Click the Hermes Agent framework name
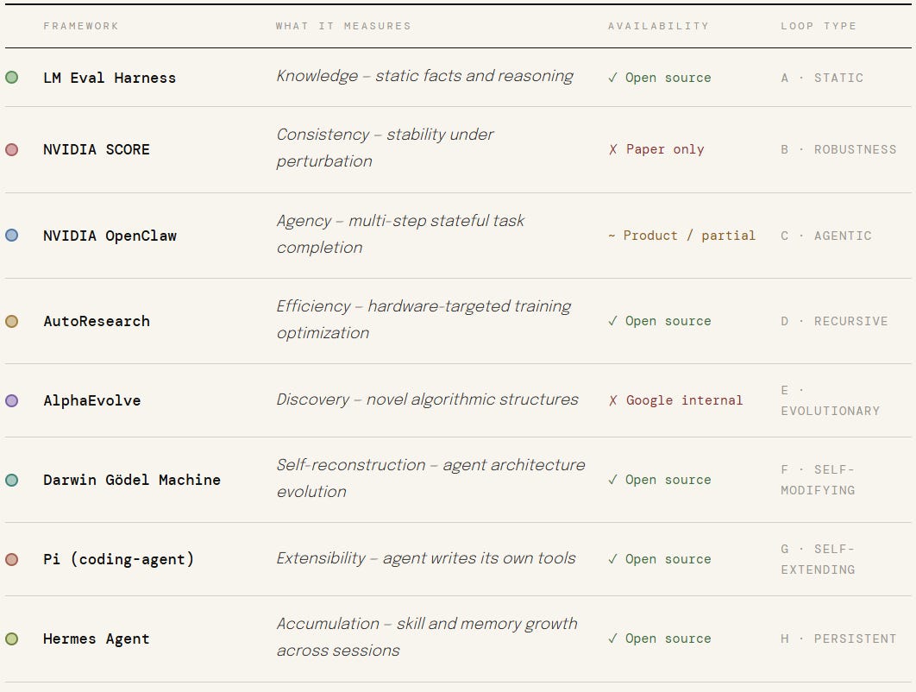This screenshot has height=692, width=916. pos(97,639)
